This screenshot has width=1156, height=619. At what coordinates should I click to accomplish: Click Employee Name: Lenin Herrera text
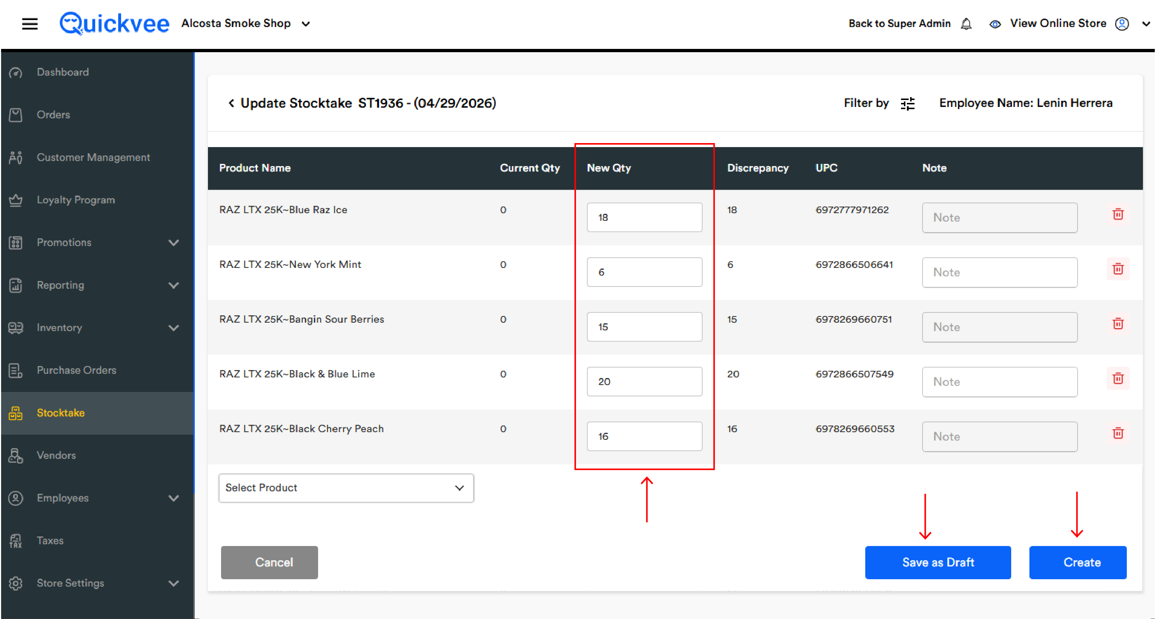1025,103
